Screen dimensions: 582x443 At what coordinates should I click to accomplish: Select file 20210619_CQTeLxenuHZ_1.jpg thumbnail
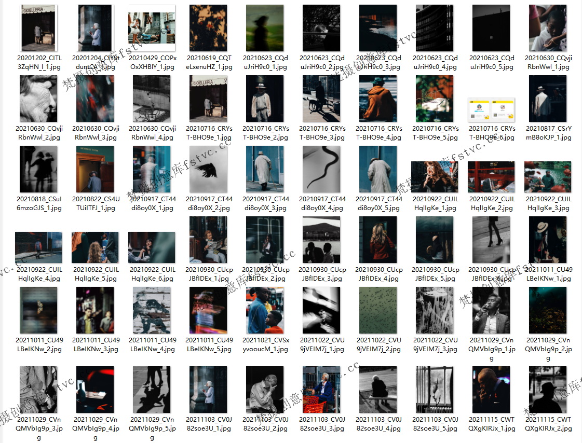click(x=208, y=28)
